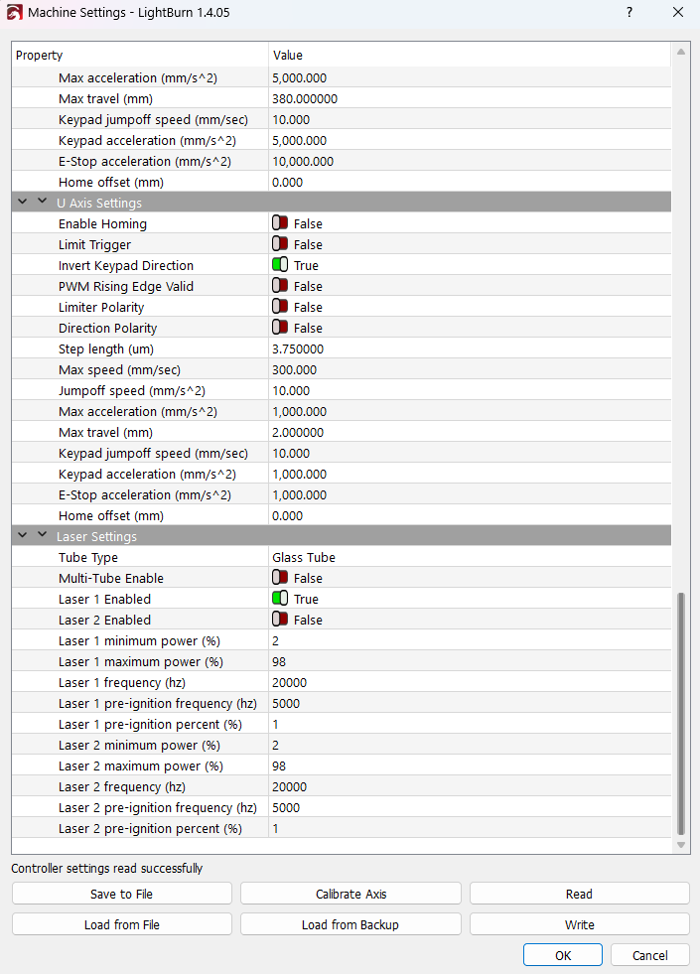Click Calibrate Axis button
Screen dimensions: 700x974
pyautogui.click(x=350, y=894)
